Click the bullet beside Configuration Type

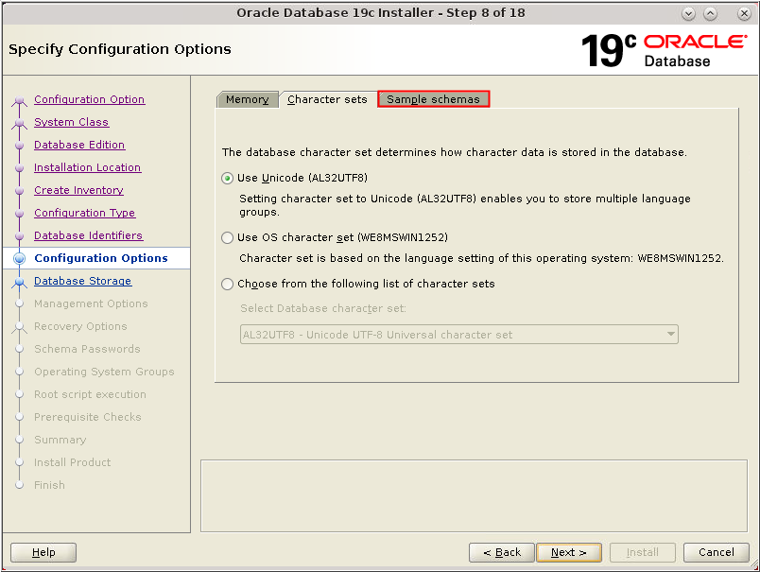click(20, 214)
